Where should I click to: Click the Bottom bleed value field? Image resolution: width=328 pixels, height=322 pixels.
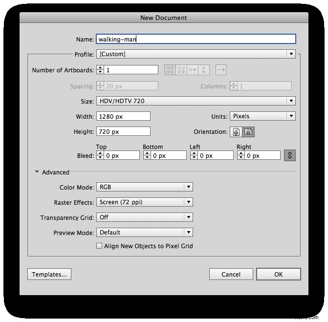click(169, 155)
